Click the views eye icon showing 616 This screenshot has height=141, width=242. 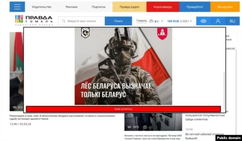tap(15, 107)
